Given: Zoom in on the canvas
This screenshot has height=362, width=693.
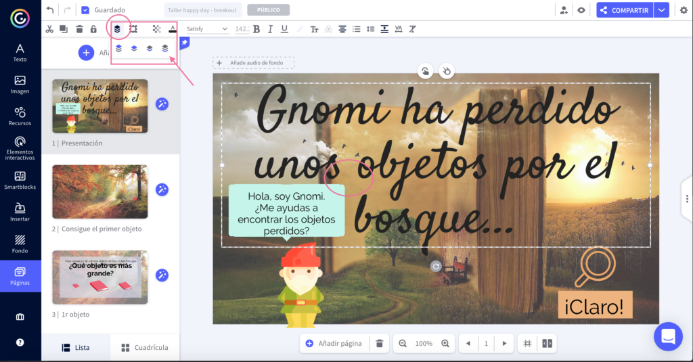Looking at the screenshot, I should tap(445, 344).
